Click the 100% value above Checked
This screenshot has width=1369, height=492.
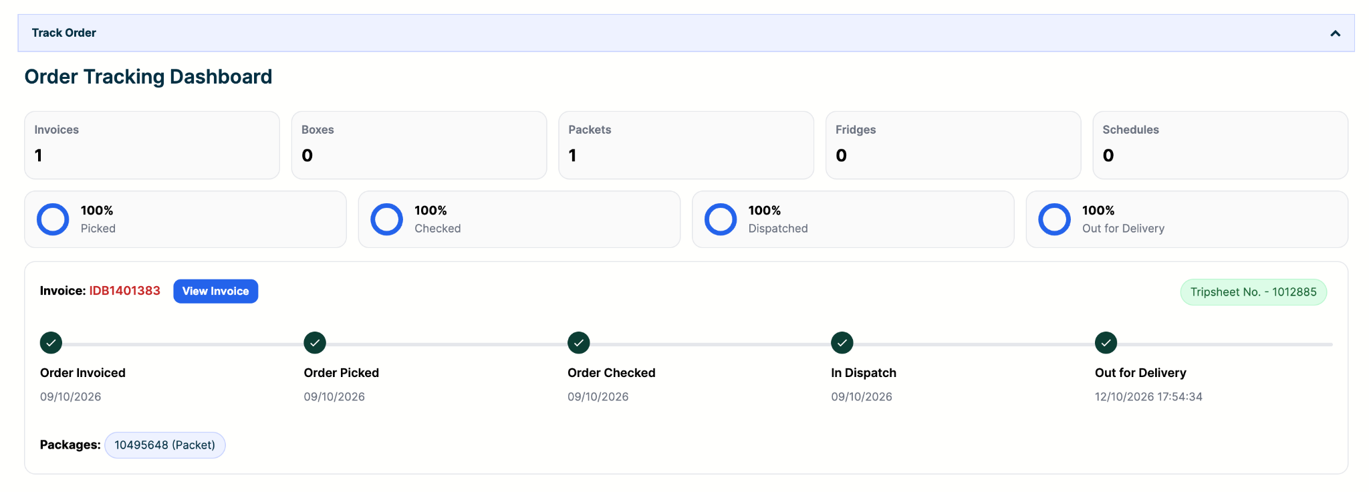point(430,211)
